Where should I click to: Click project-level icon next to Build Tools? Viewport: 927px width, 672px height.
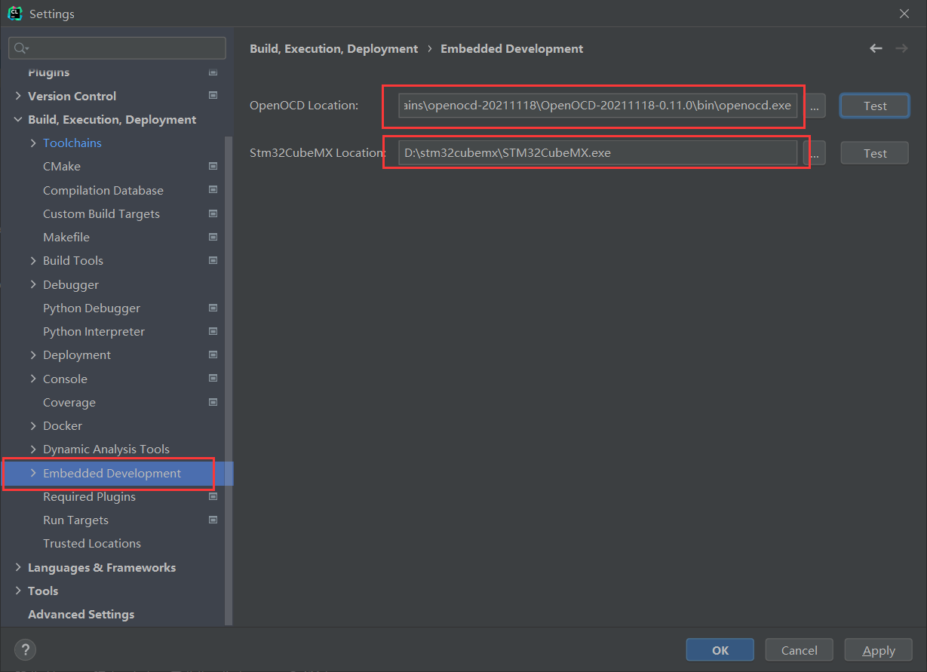213,260
